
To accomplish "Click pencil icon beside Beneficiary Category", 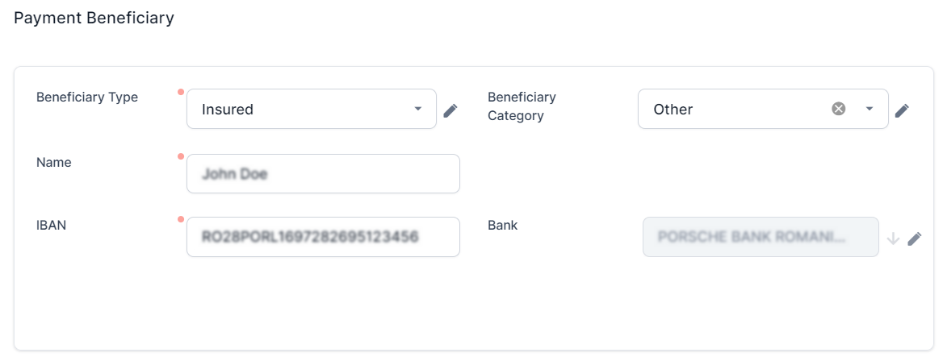I will (902, 110).
